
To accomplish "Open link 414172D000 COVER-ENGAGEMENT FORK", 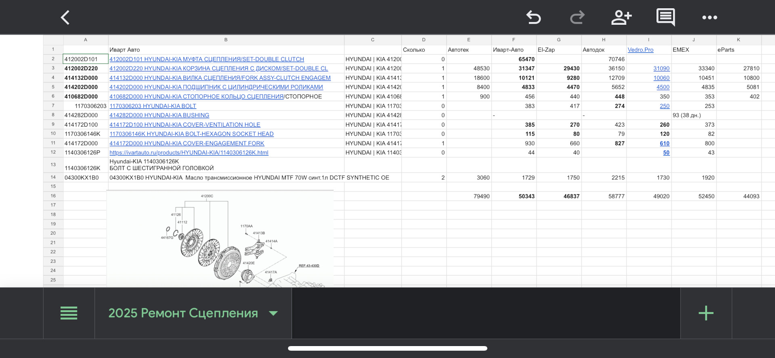I will click(187, 144).
